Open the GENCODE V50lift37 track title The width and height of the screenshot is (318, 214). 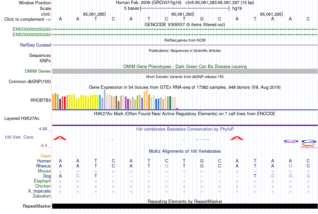[x=185, y=24]
